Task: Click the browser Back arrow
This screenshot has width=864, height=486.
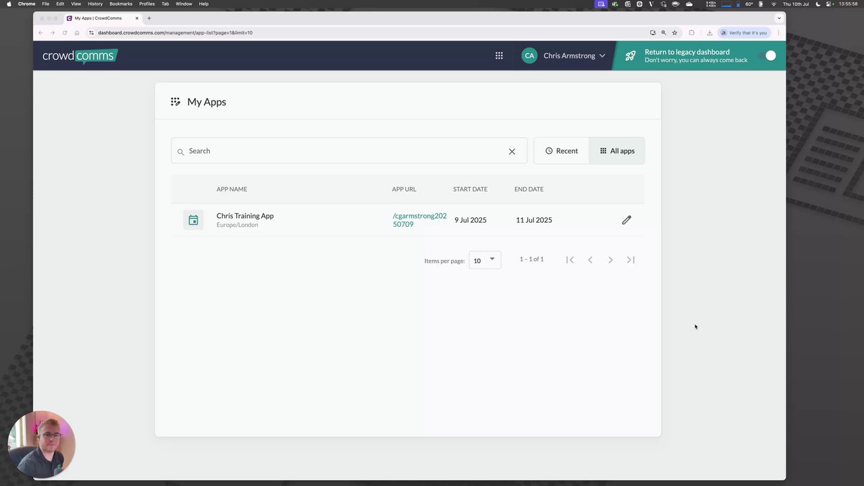Action: (x=40, y=32)
